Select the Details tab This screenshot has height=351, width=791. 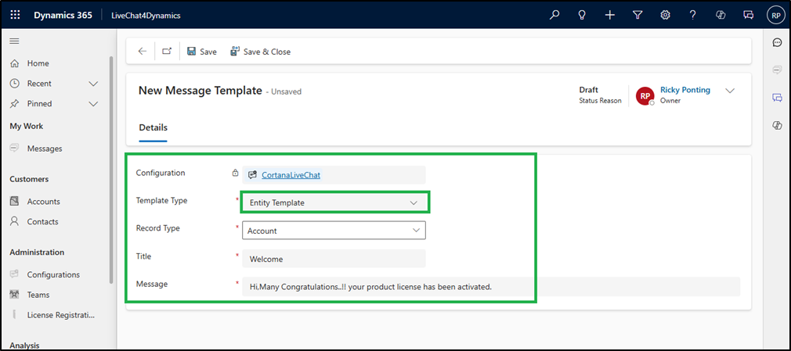(x=153, y=127)
